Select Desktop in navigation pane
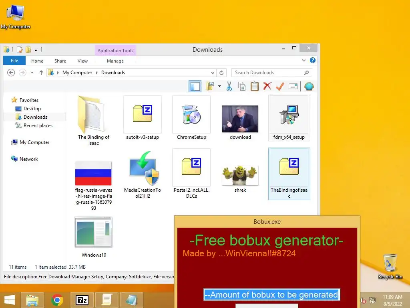Viewport: 410px width, 308px height. 32,108
